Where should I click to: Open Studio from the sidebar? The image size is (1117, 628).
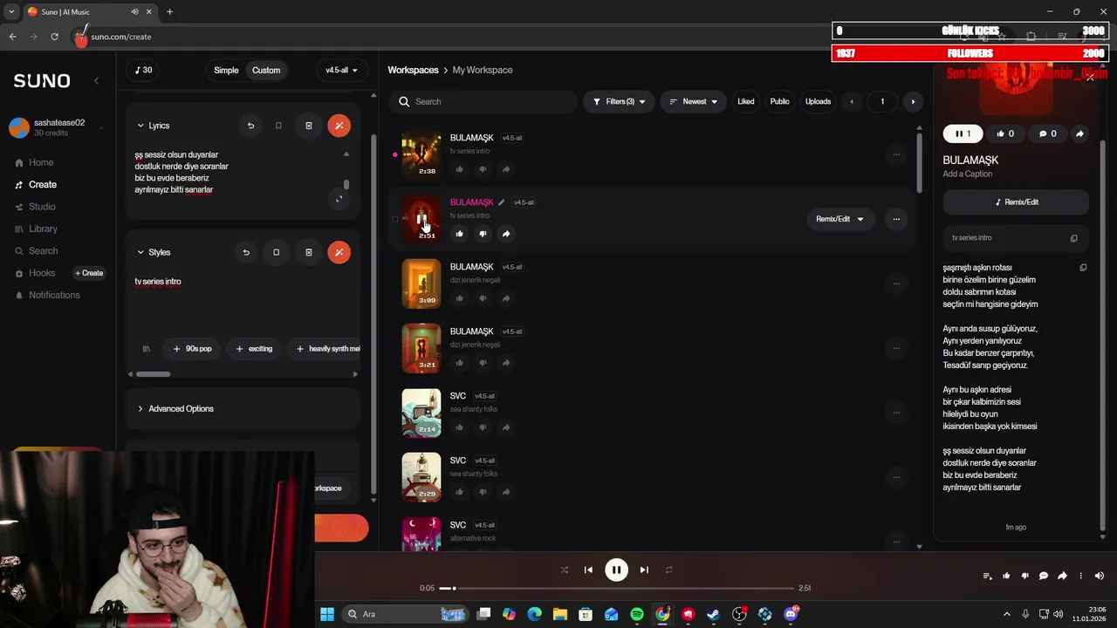tap(36, 207)
